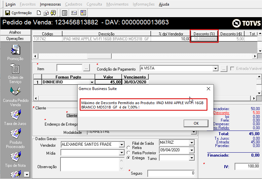
Task: Click the payment row number 1 header
Action: click(37, 82)
